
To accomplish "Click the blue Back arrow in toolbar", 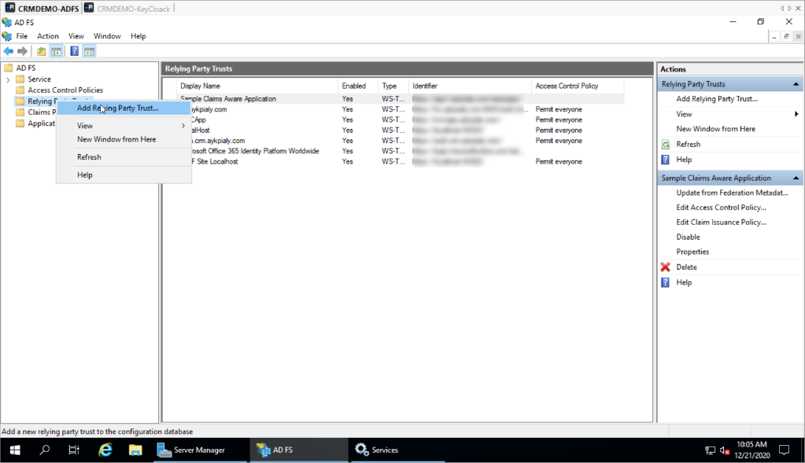I will point(9,51).
